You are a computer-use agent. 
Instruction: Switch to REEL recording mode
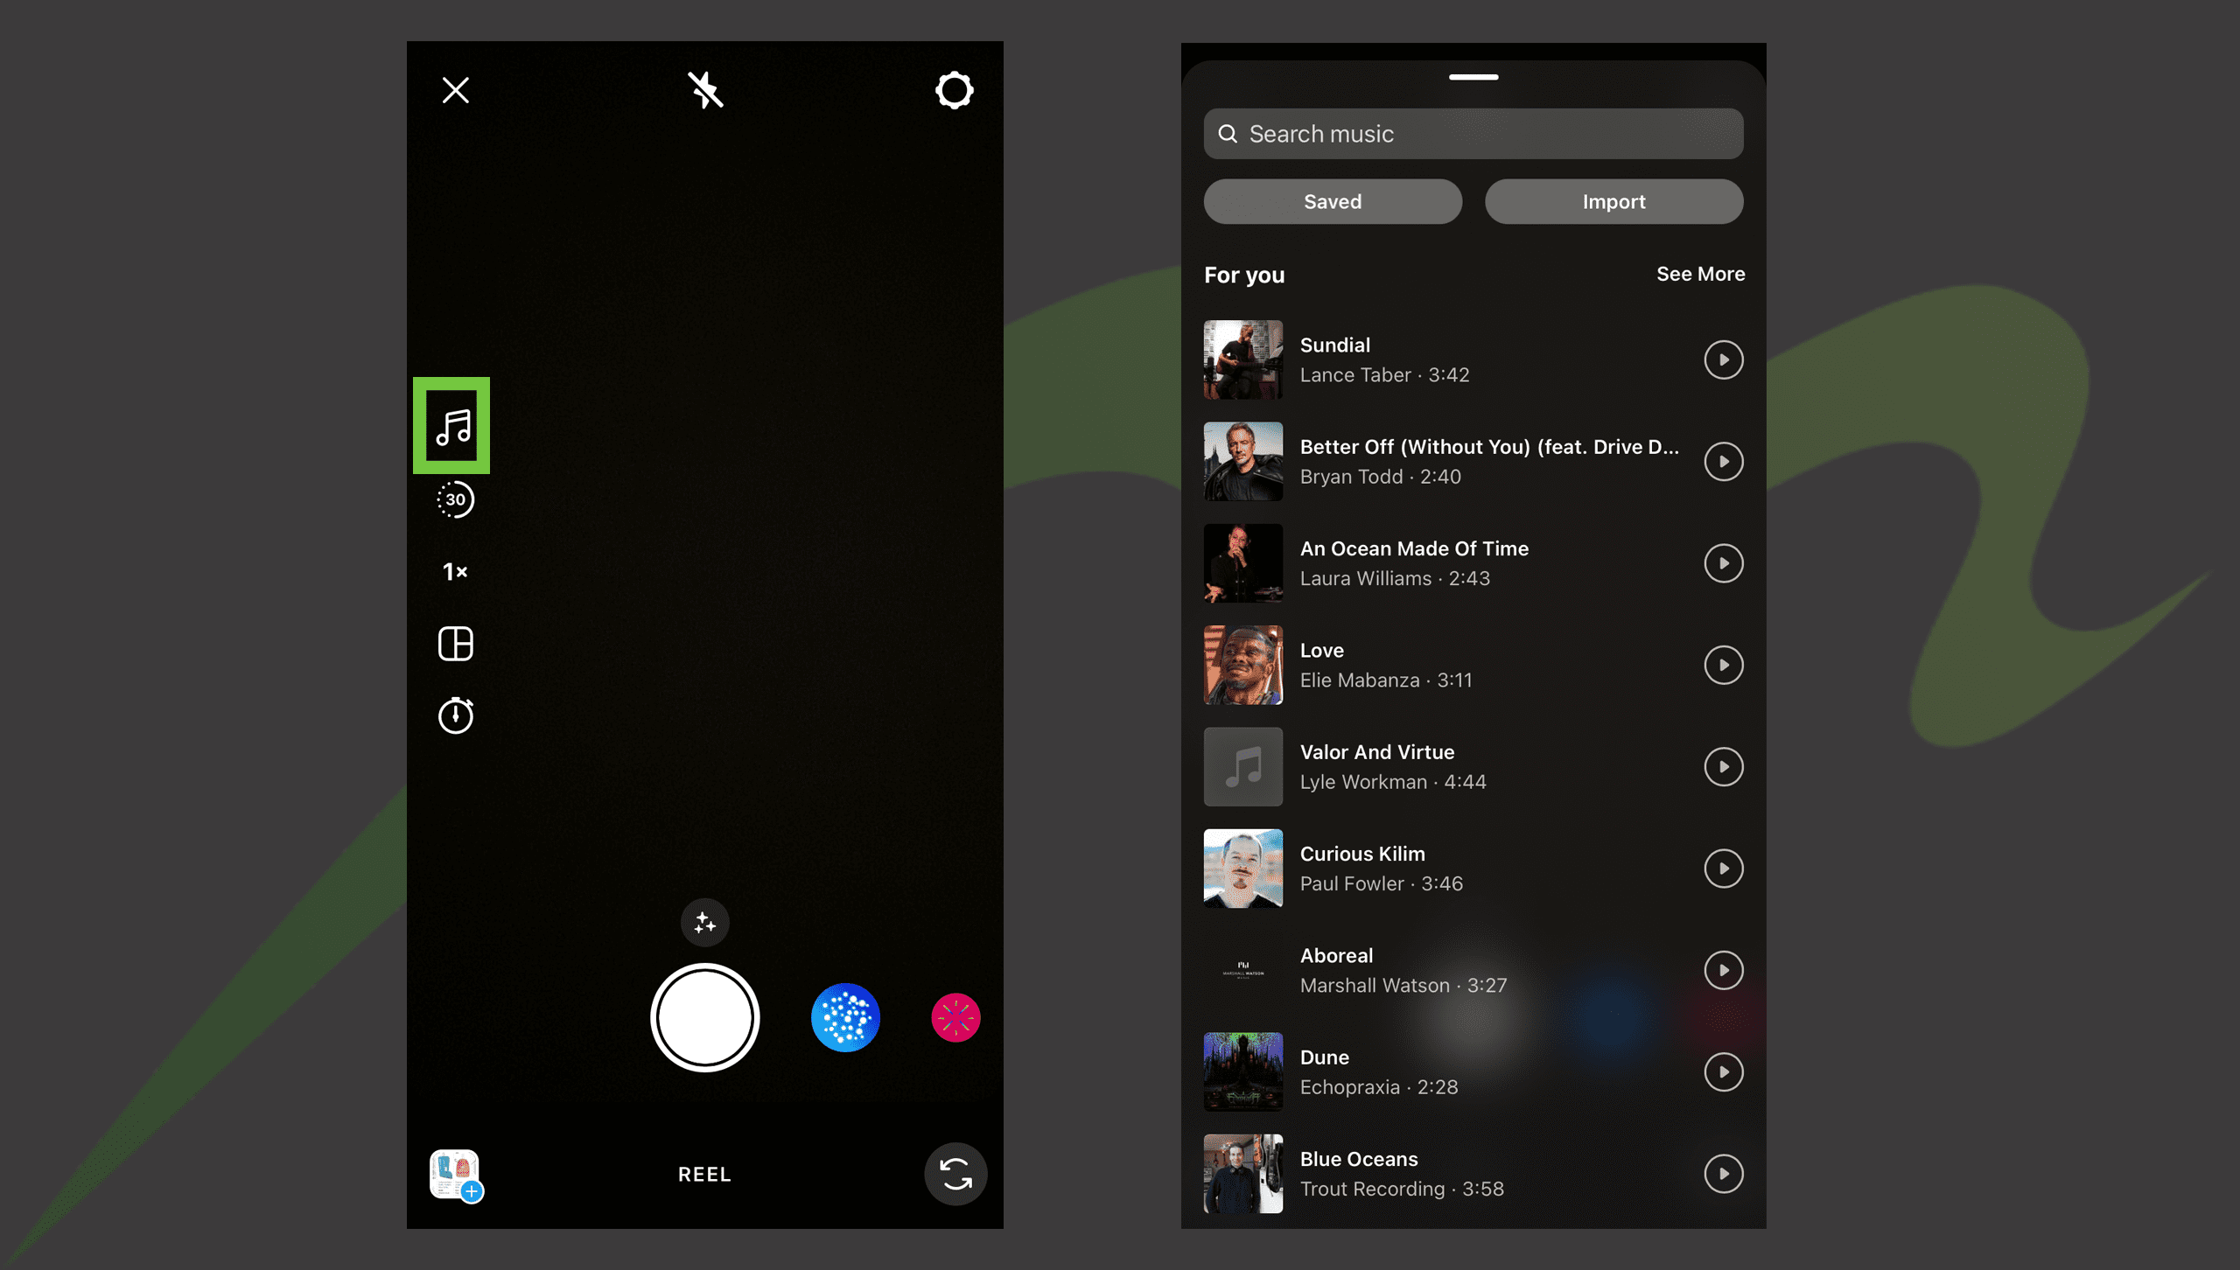[x=704, y=1173]
